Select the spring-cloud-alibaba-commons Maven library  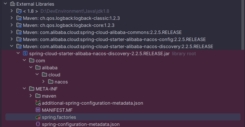click(x=102, y=32)
